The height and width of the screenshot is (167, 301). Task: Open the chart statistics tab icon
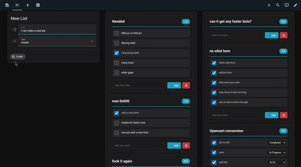(x=38, y=5)
